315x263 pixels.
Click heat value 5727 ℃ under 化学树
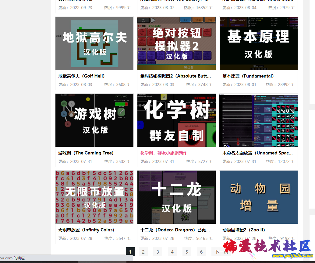pos(200,161)
